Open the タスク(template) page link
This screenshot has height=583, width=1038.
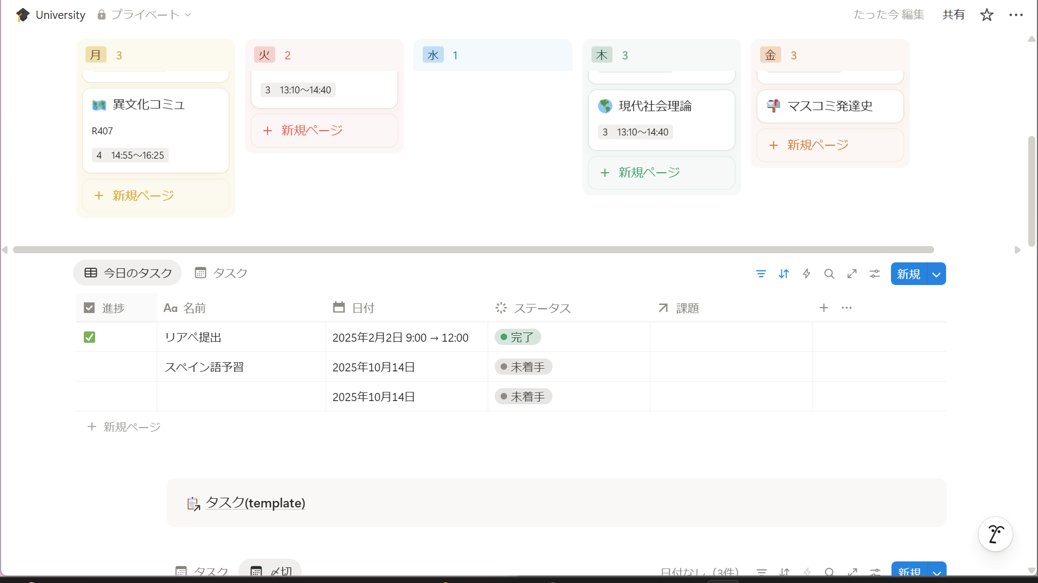coord(255,503)
